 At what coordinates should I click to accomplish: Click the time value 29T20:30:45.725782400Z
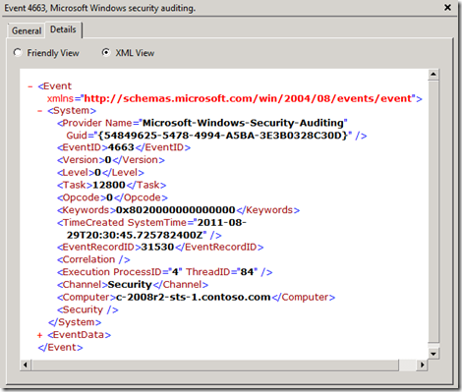pos(135,235)
